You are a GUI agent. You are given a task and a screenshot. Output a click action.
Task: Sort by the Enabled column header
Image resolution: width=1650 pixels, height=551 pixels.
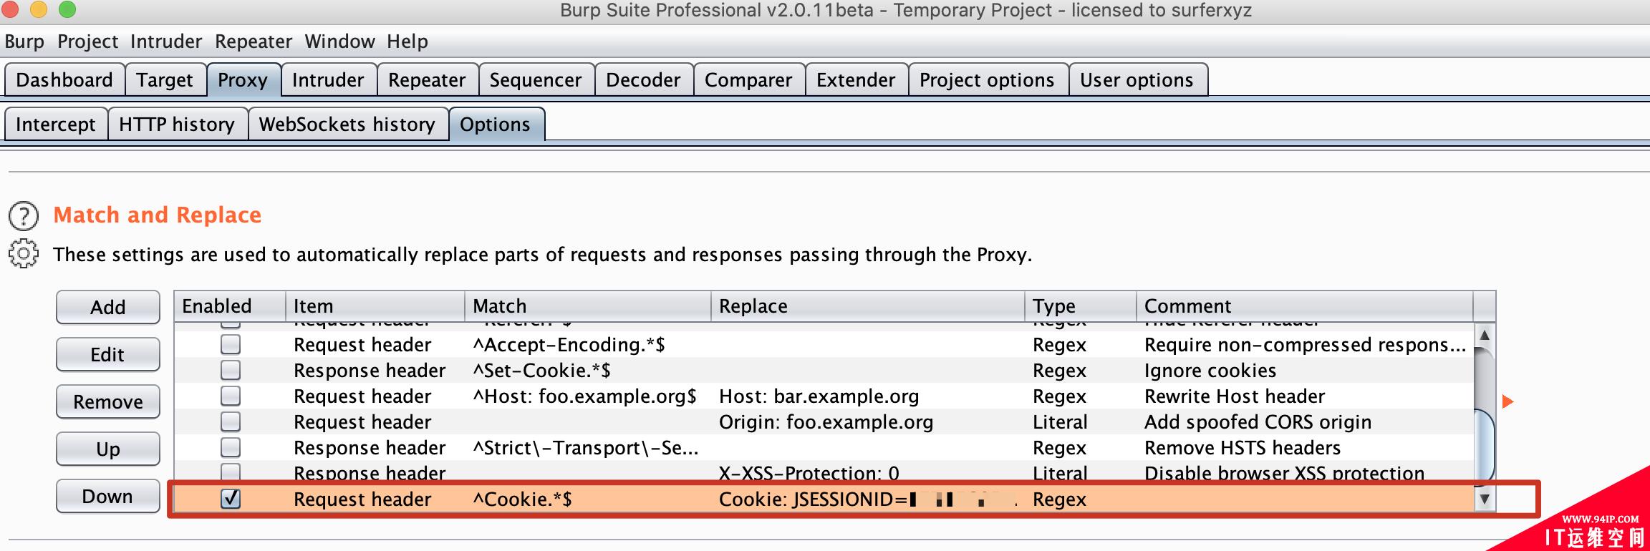point(229,306)
